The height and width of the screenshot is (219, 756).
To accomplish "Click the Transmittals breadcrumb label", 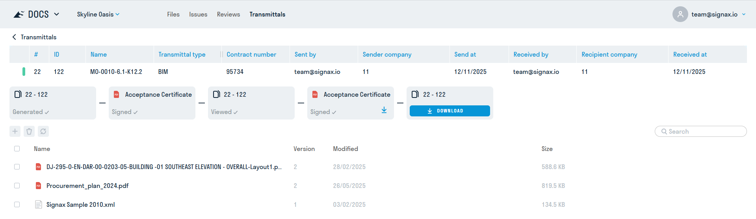I will click(39, 37).
